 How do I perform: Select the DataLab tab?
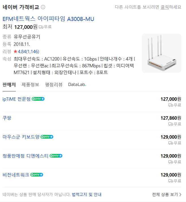pyautogui.click(x=77, y=85)
